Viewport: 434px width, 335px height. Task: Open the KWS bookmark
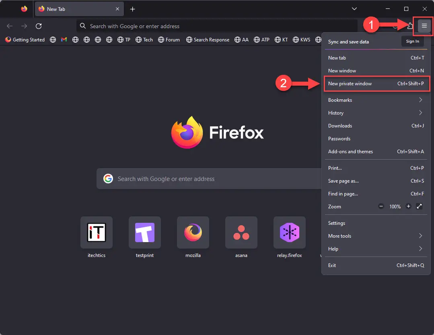click(x=302, y=39)
